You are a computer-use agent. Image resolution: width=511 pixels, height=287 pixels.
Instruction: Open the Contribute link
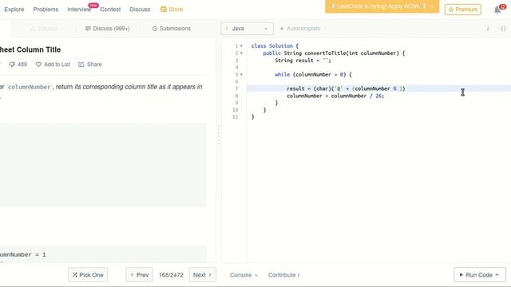point(284,275)
